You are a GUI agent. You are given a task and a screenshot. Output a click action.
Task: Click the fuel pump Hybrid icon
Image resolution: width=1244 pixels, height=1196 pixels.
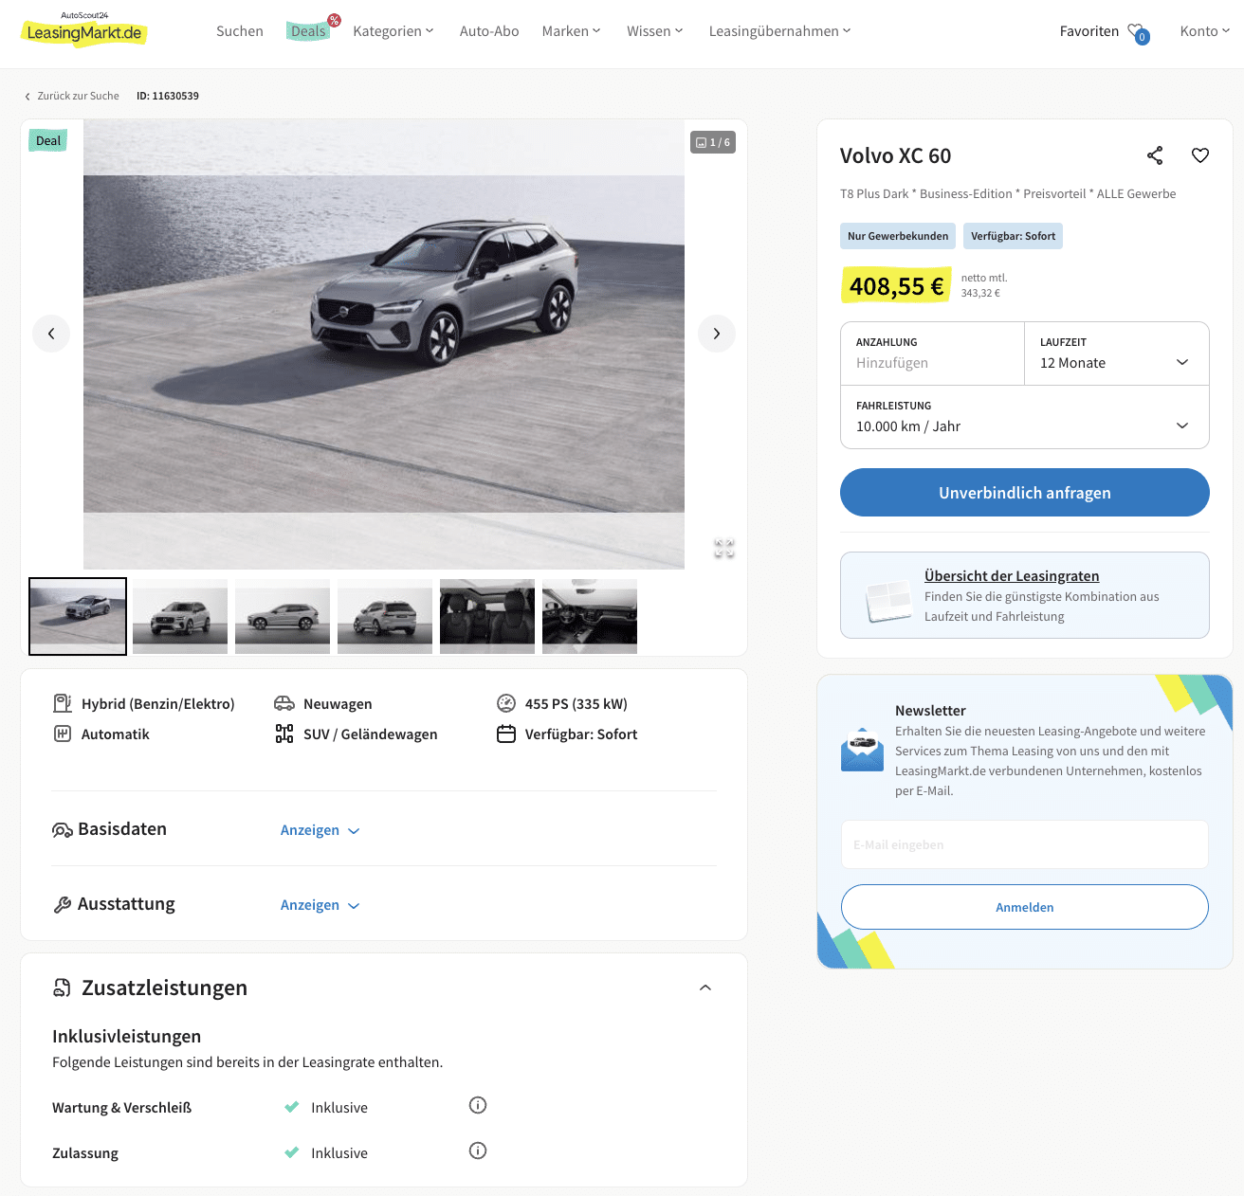click(63, 703)
